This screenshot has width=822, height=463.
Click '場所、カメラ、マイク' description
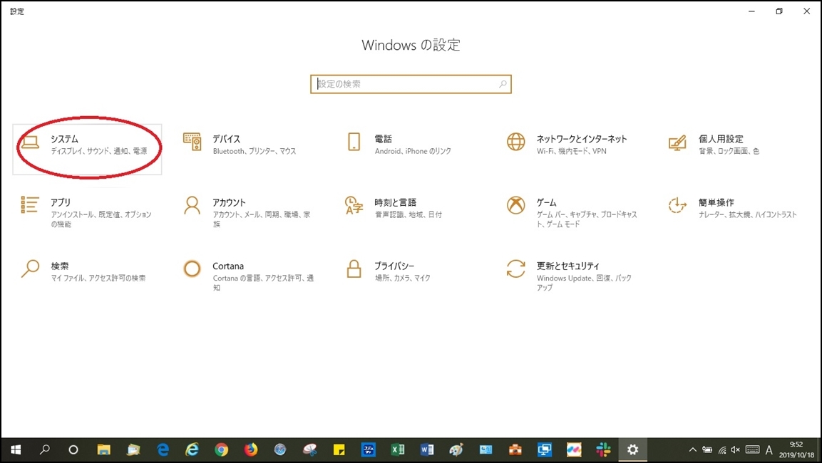pyautogui.click(x=403, y=278)
